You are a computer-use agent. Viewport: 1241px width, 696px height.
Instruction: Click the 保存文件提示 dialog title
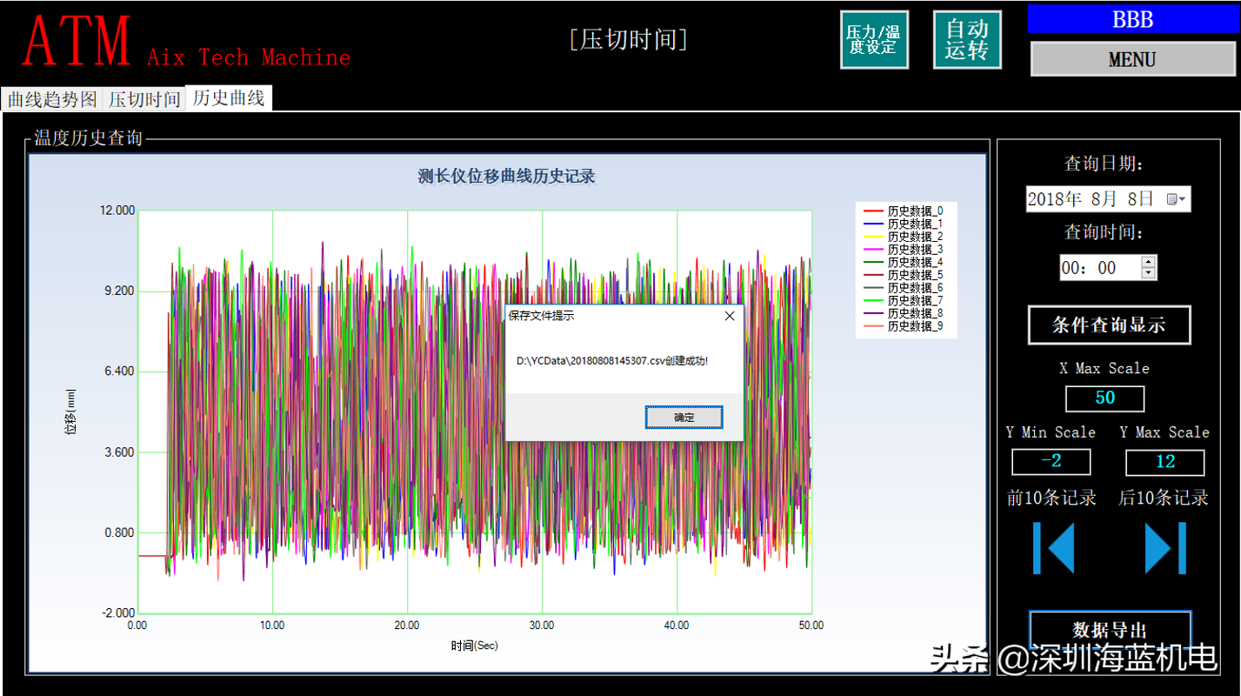click(x=542, y=316)
